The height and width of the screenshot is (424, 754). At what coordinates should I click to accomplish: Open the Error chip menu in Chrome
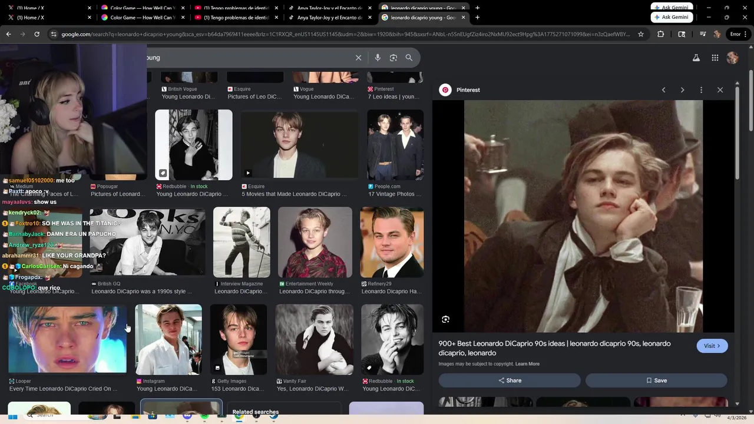point(738,34)
